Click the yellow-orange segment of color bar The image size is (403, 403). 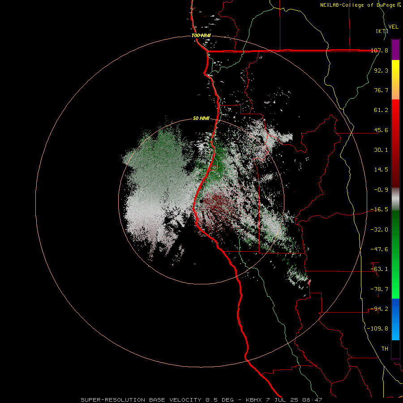click(x=395, y=80)
